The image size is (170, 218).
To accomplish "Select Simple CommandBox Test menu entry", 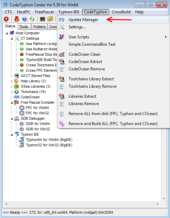I will pyautogui.click(x=113, y=44).
